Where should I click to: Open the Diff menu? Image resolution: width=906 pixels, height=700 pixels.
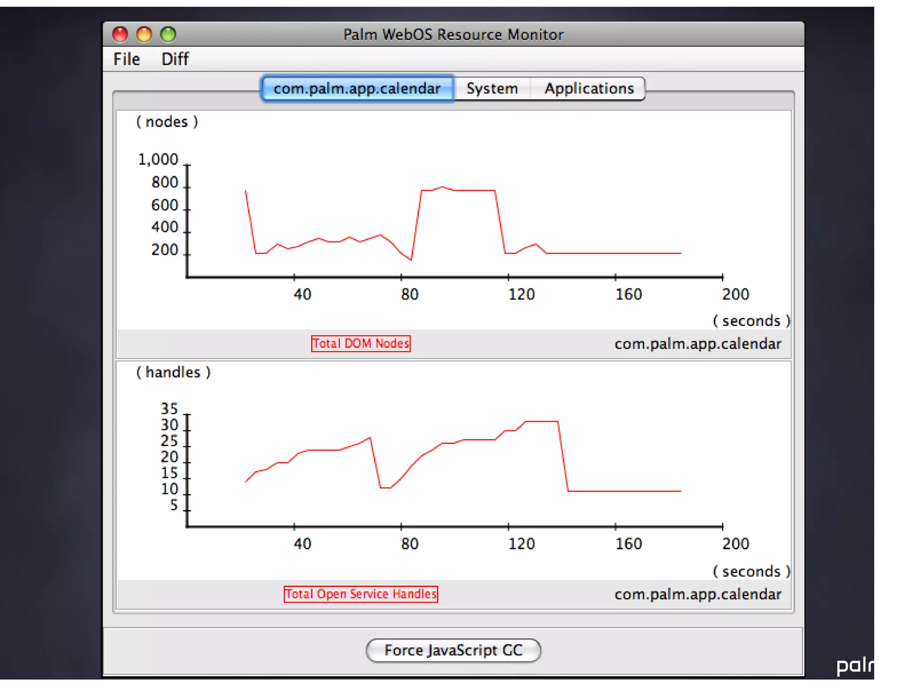(175, 59)
